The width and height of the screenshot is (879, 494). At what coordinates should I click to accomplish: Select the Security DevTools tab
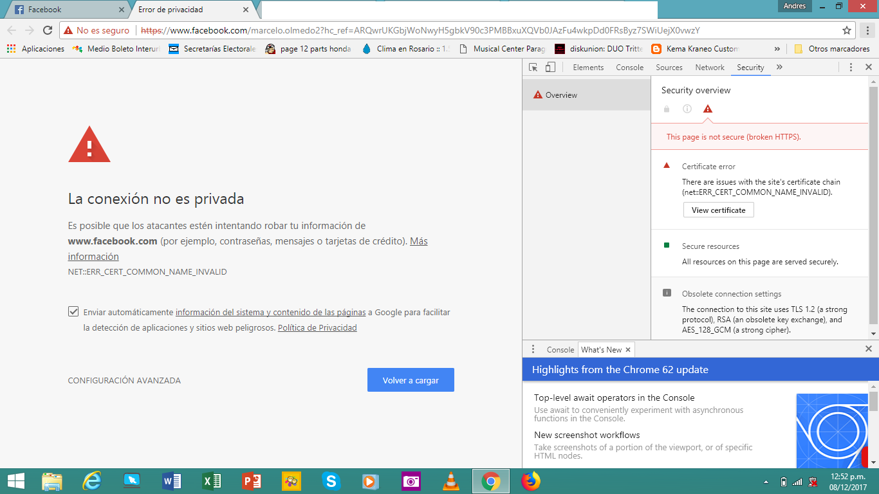(x=750, y=68)
